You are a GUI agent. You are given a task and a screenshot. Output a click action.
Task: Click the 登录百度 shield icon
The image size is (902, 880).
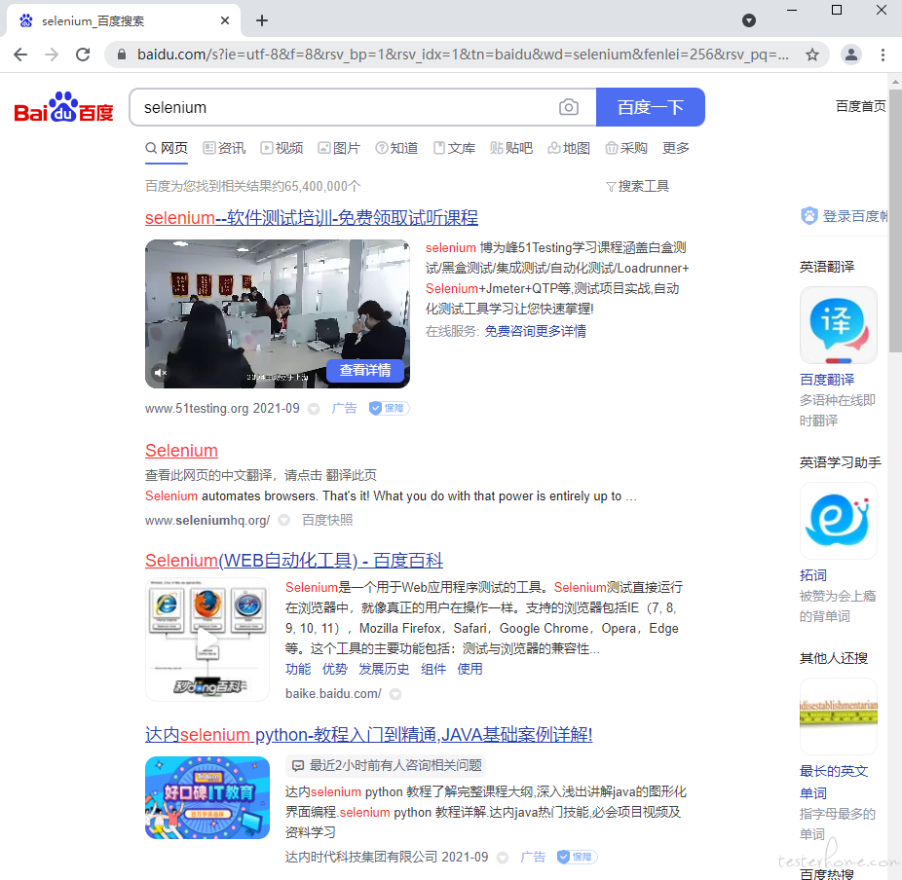coord(808,216)
